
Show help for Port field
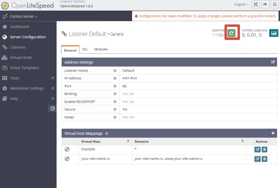tap(115, 86)
